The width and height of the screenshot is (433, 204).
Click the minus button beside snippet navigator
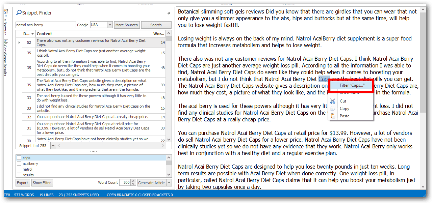[x=53, y=146]
